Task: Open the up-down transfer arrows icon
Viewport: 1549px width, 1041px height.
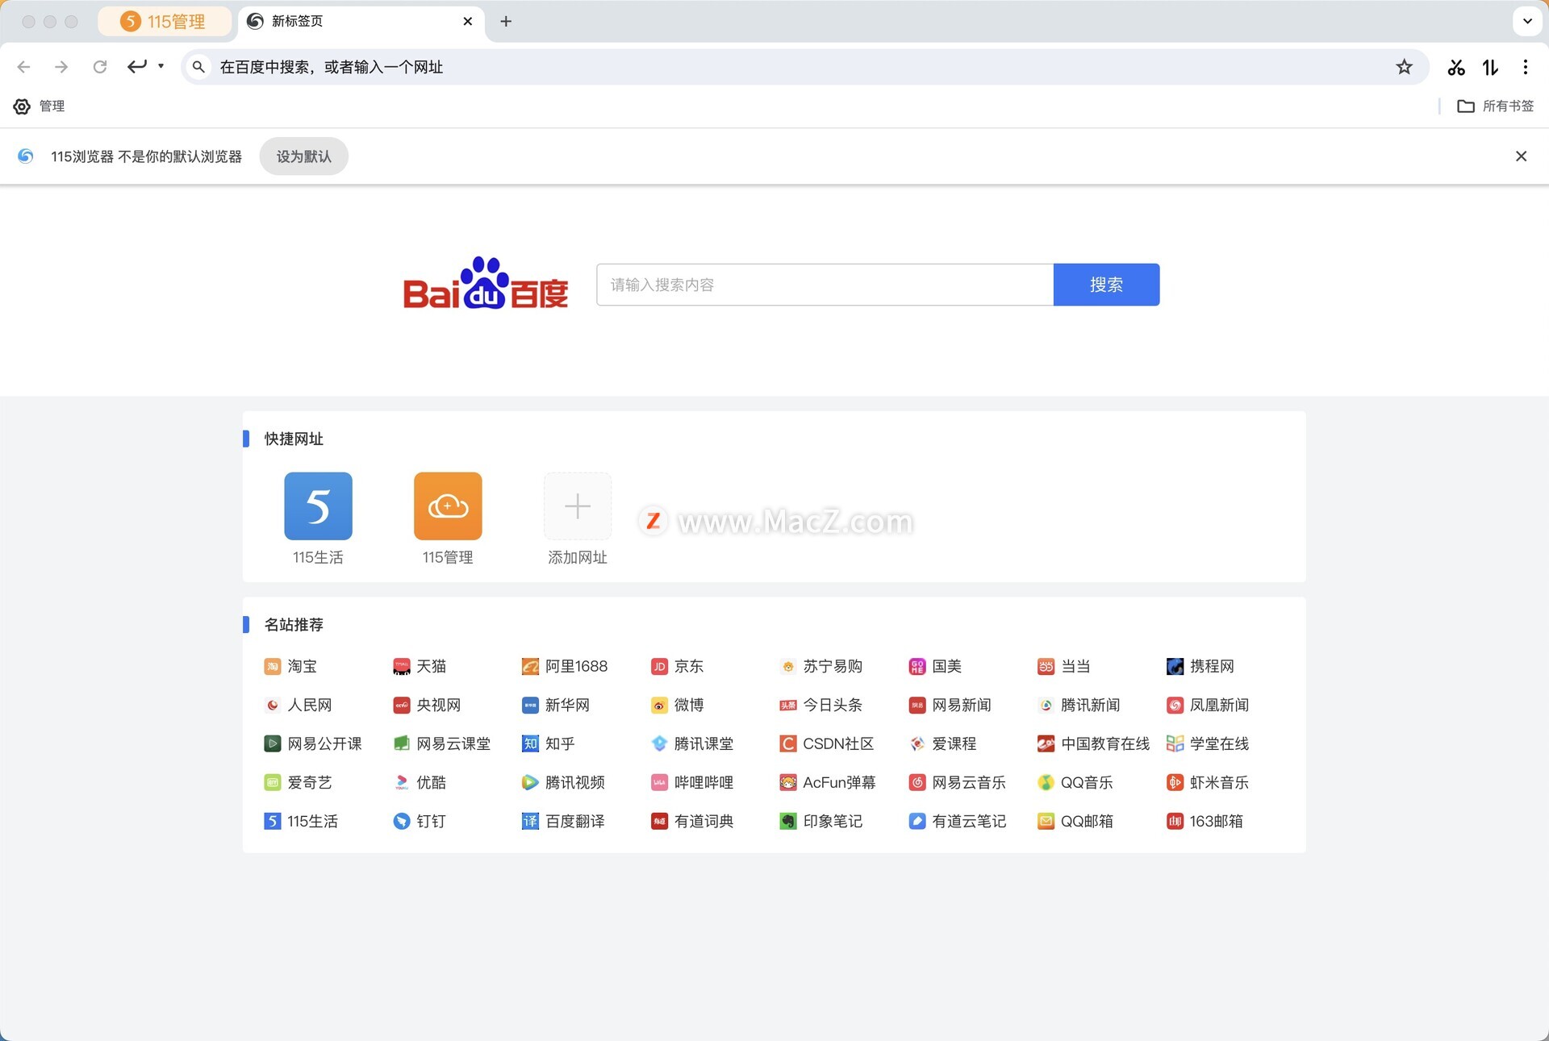Action: coord(1490,67)
